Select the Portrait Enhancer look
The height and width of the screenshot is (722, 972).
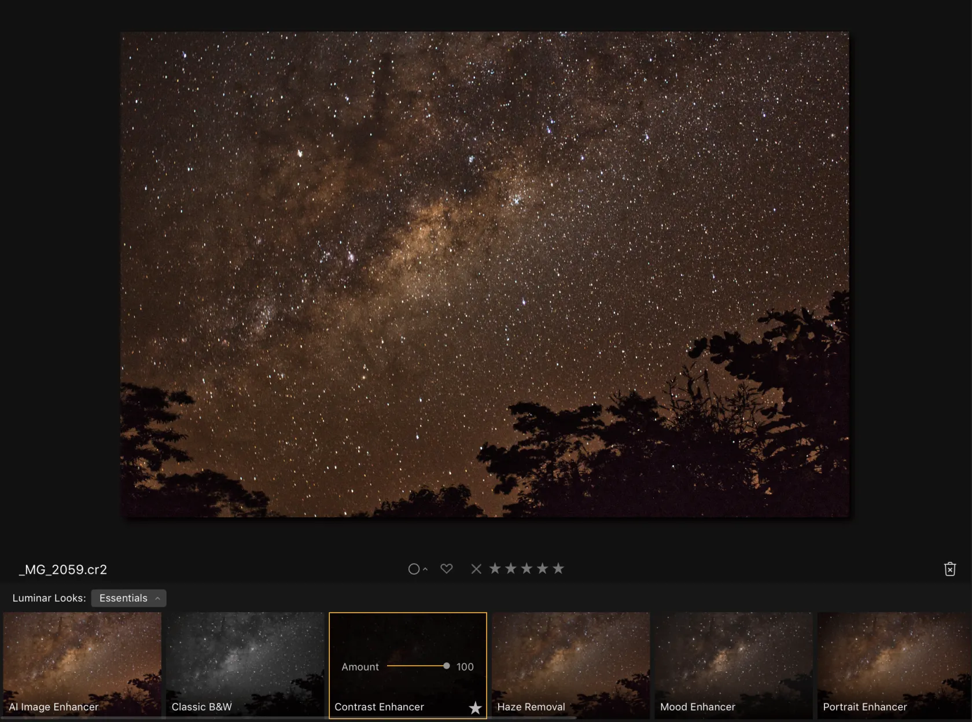point(894,664)
